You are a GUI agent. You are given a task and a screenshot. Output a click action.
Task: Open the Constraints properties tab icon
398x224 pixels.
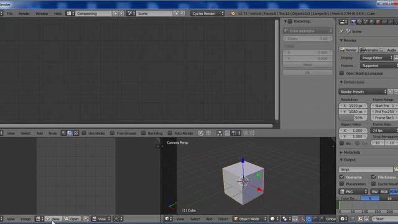[x=384, y=22]
